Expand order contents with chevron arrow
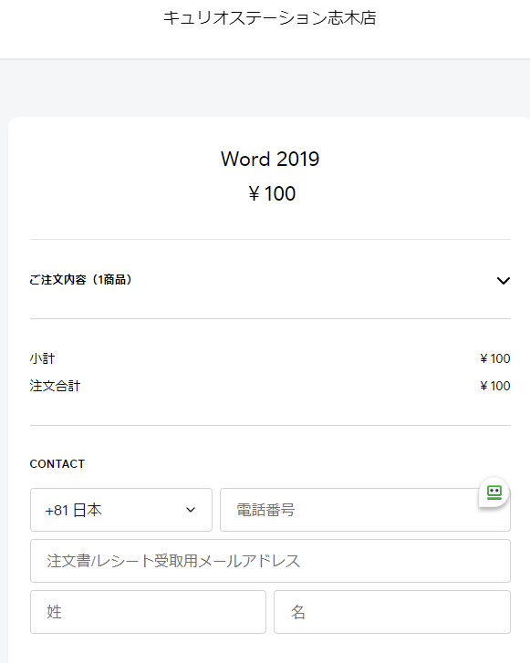This screenshot has width=530, height=663. coord(503,281)
